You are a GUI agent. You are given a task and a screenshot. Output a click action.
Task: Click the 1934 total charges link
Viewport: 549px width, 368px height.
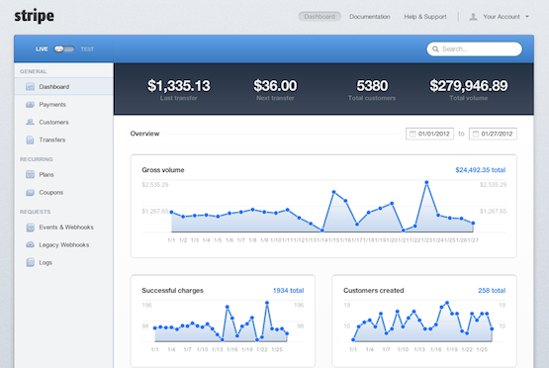click(288, 290)
